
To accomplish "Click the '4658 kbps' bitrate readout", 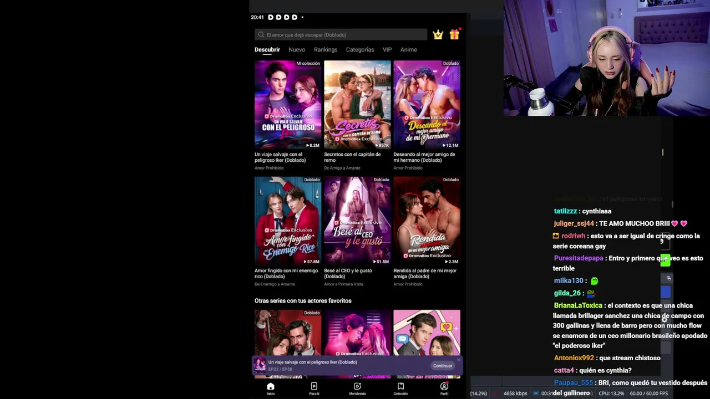I will pyautogui.click(x=515, y=393).
